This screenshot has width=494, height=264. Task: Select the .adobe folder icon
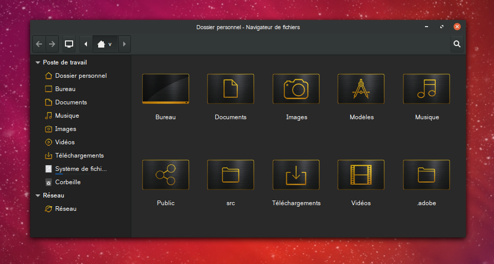point(426,175)
